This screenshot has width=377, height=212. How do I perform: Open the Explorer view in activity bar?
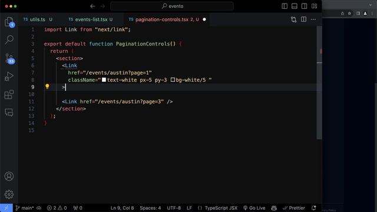(x=9, y=22)
